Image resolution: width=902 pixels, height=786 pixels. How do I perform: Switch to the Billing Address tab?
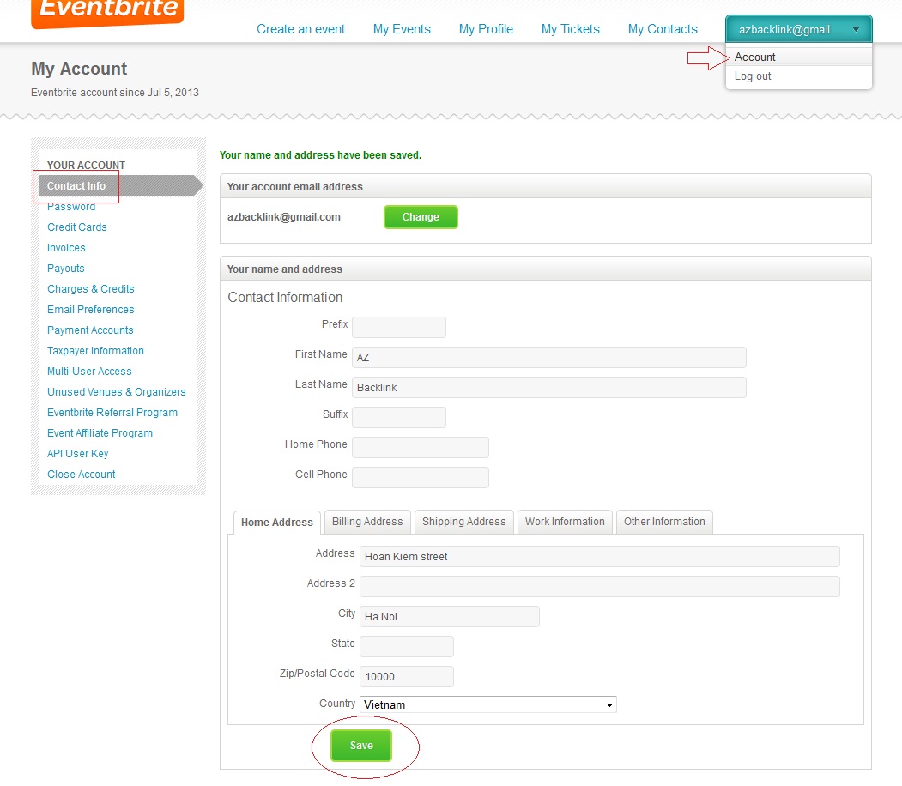(367, 522)
